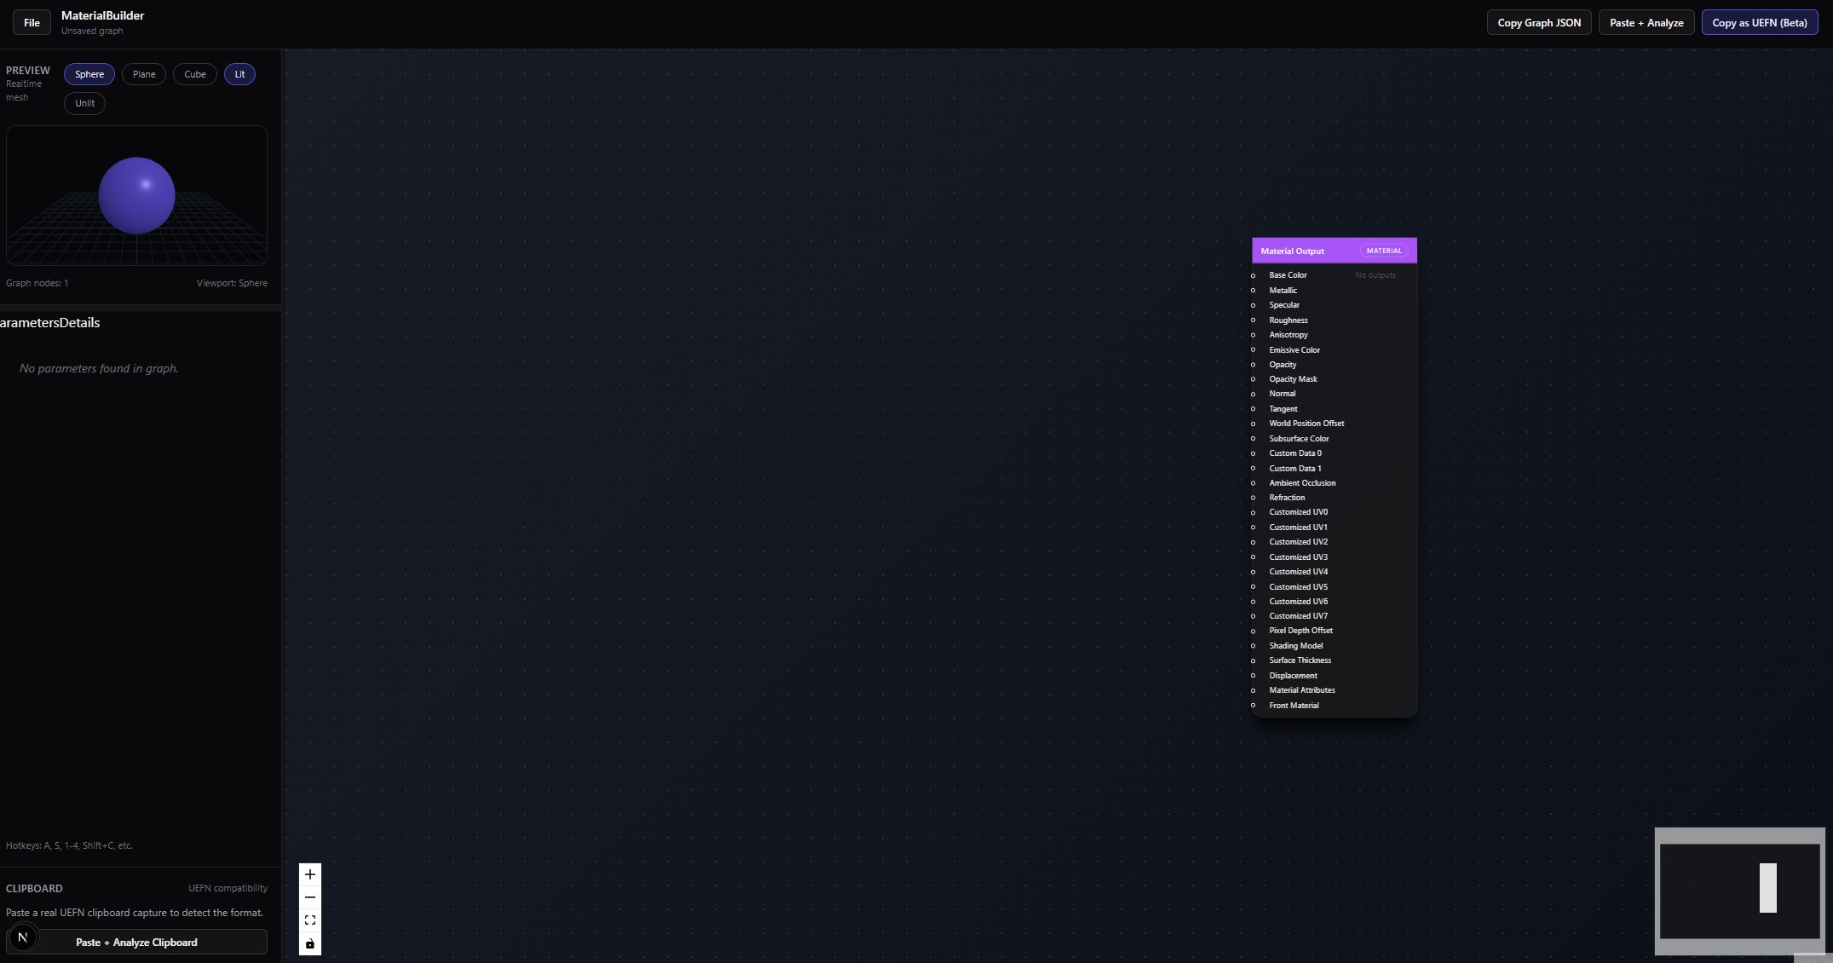The height and width of the screenshot is (963, 1833).
Task: Toggle the canvas lock icon
Action: click(310, 943)
